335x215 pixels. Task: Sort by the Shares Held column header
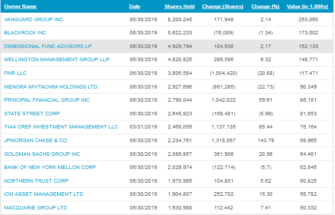179,7
